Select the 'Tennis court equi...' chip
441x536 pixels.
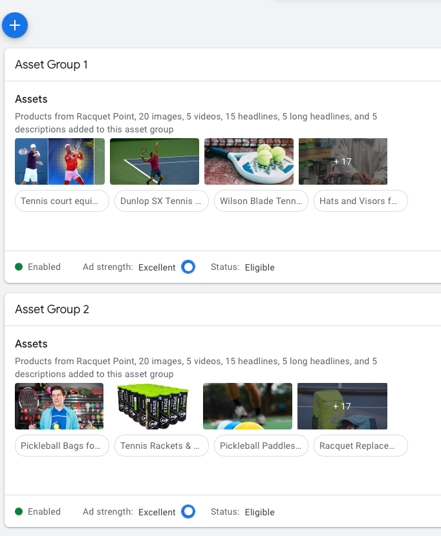(62, 201)
